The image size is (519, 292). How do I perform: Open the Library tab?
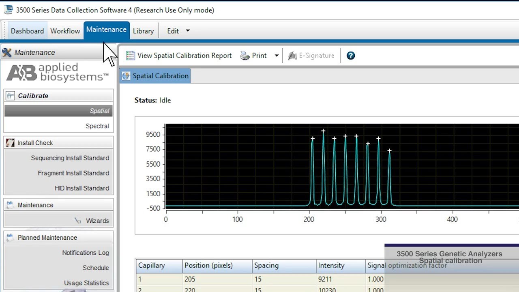(x=143, y=31)
